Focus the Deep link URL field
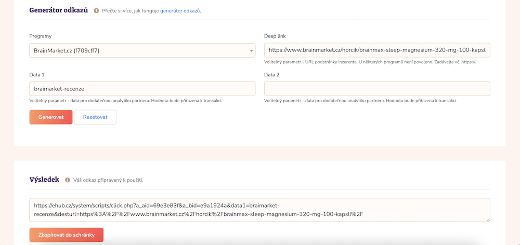Screen dimensions: 520x245 (377, 50)
